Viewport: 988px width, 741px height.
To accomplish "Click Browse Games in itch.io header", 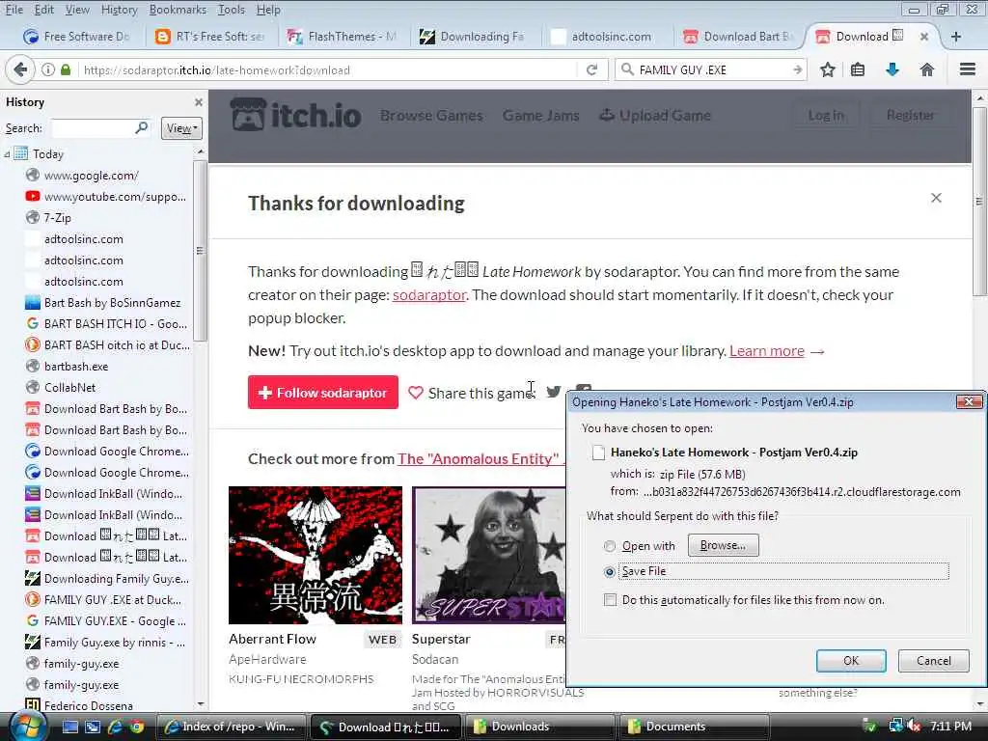I will click(x=431, y=116).
